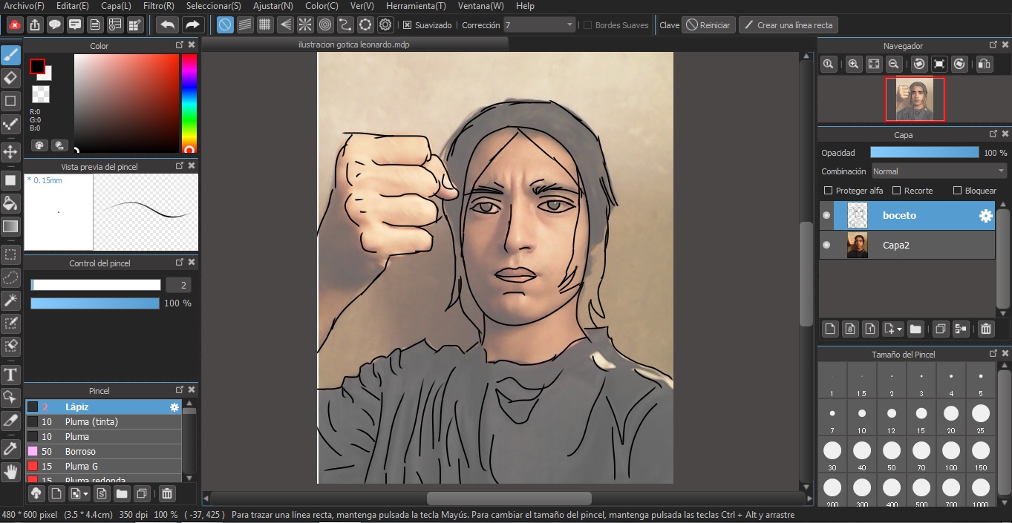The width and height of the screenshot is (1012, 523).
Task: Click the Undo arrow in toolbar
Action: 167,24
